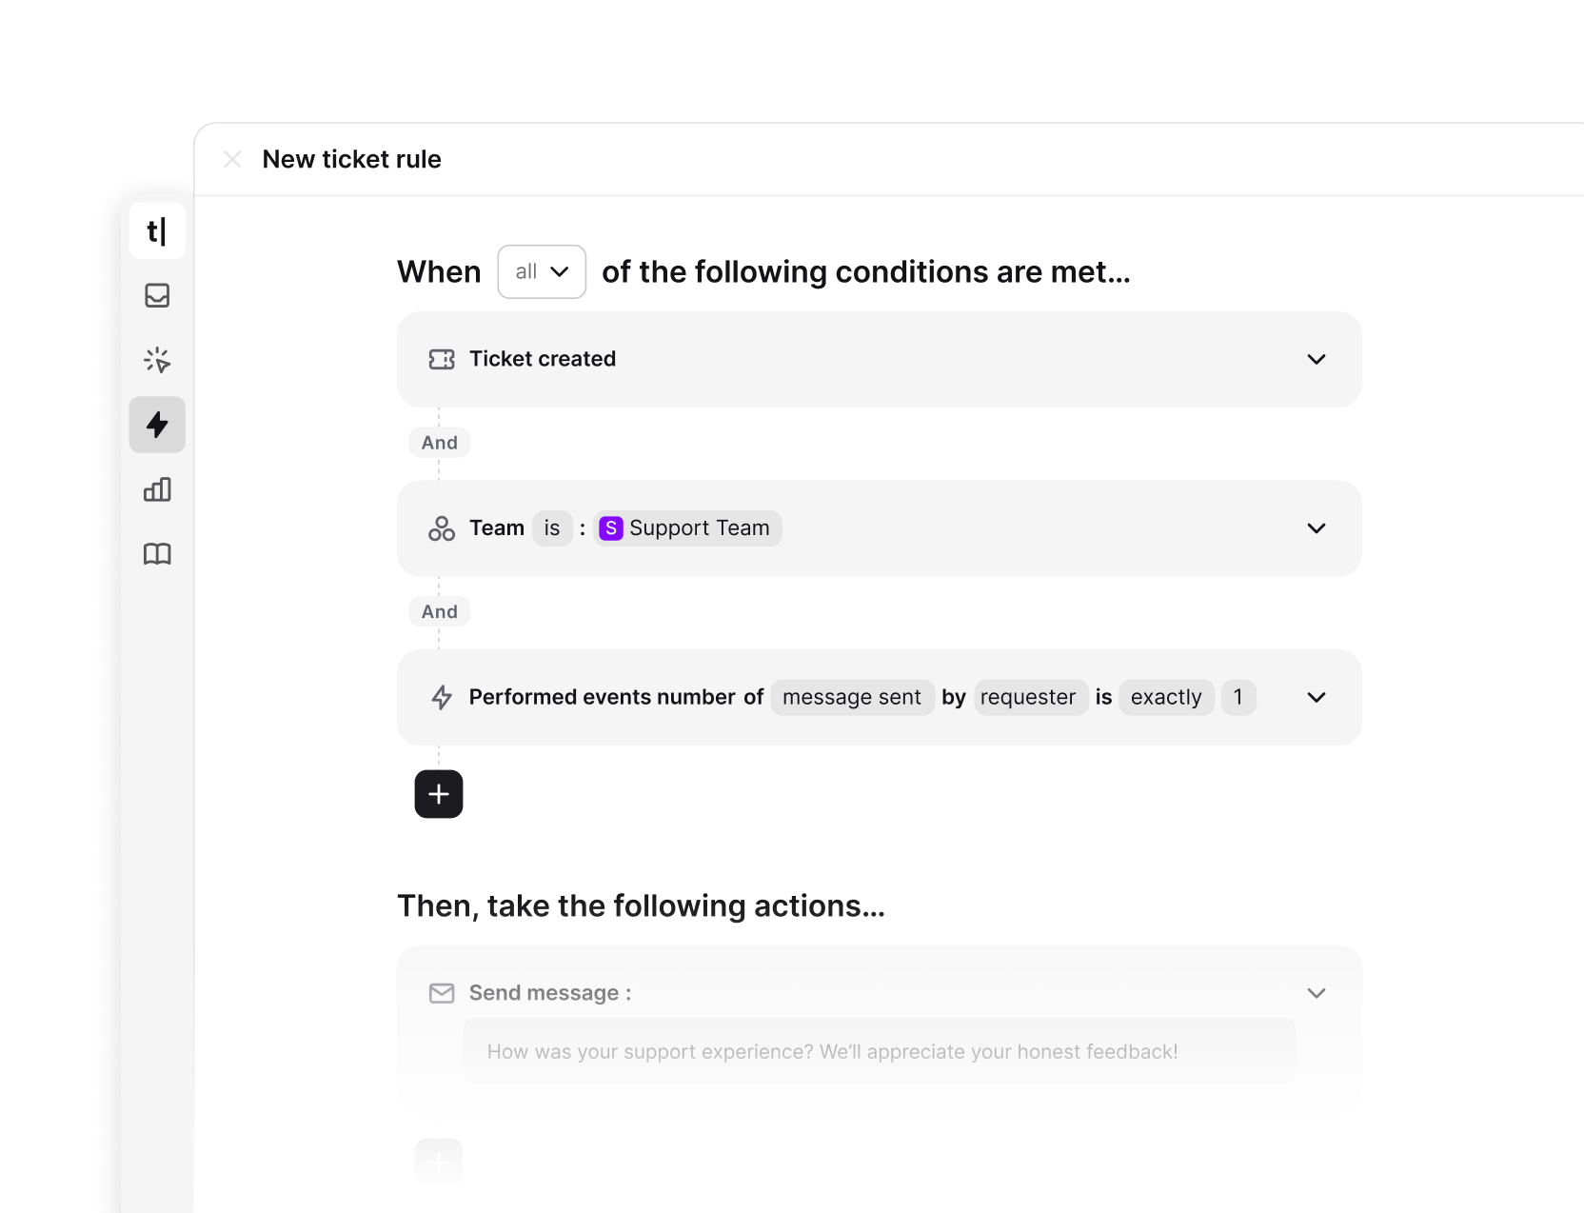Edit the event count value of 1
The height and width of the screenshot is (1213, 1584).
click(1238, 697)
